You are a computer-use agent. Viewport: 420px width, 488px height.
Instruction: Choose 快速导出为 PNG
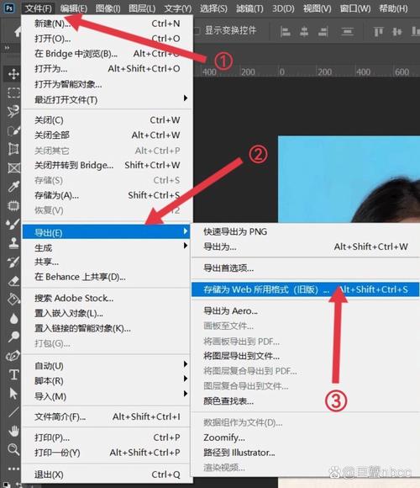coord(305,231)
